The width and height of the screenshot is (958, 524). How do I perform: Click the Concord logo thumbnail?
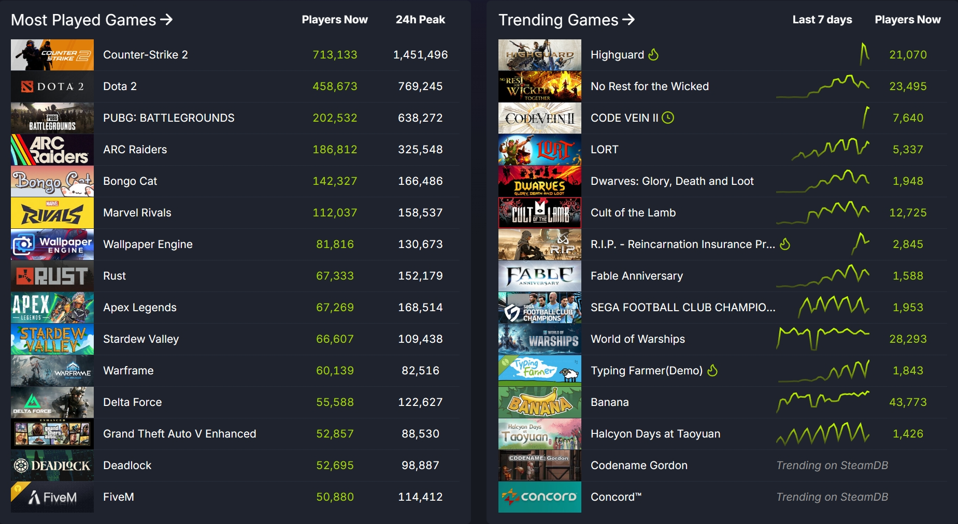(540, 497)
